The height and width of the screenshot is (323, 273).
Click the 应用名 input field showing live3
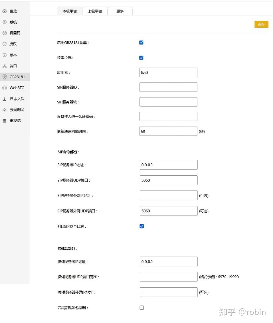click(x=168, y=72)
